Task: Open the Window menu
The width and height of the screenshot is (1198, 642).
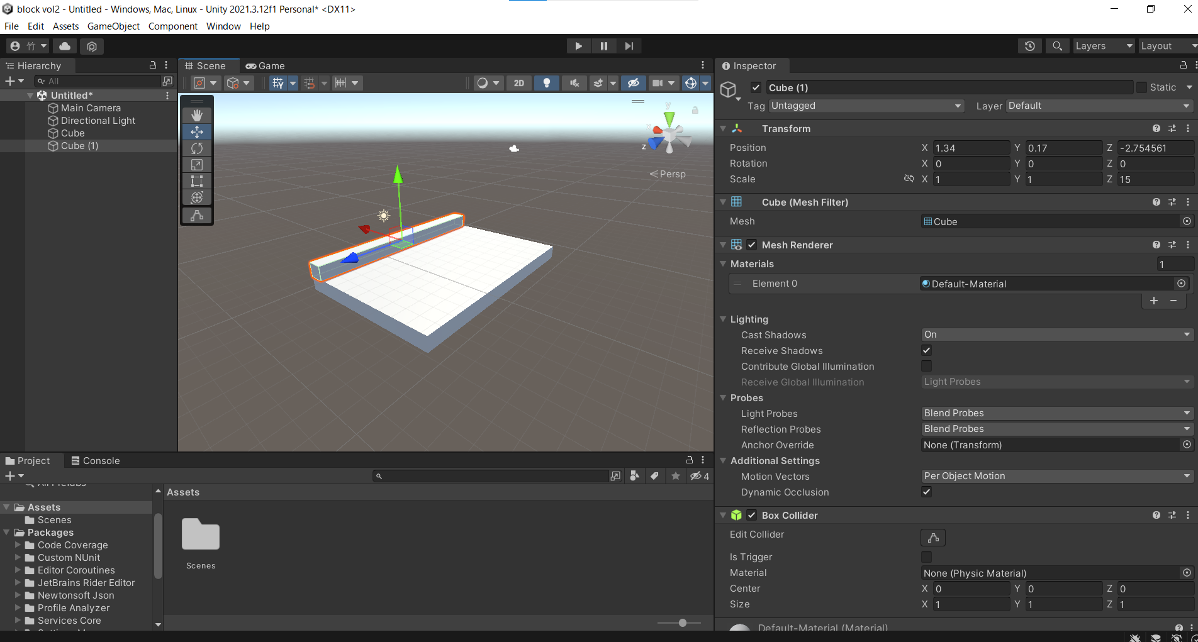Action: (223, 26)
